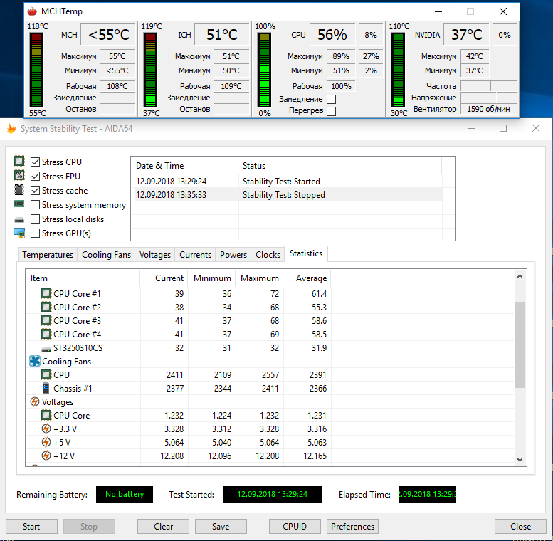Image resolution: width=553 pixels, height=541 pixels.
Task: Click the Close button at bottom
Action: coord(520,527)
